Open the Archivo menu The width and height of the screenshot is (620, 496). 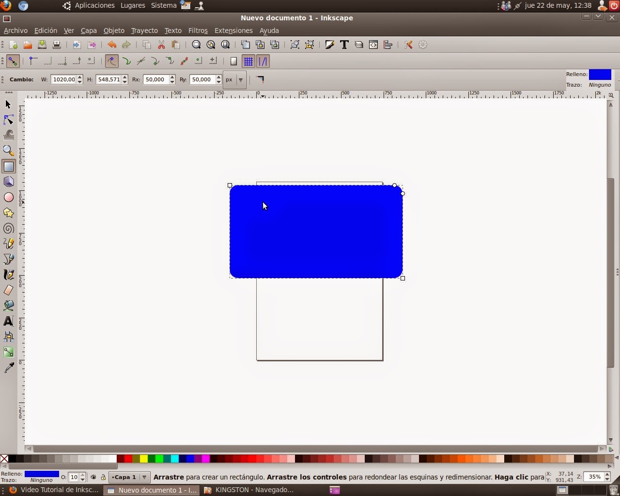point(15,31)
